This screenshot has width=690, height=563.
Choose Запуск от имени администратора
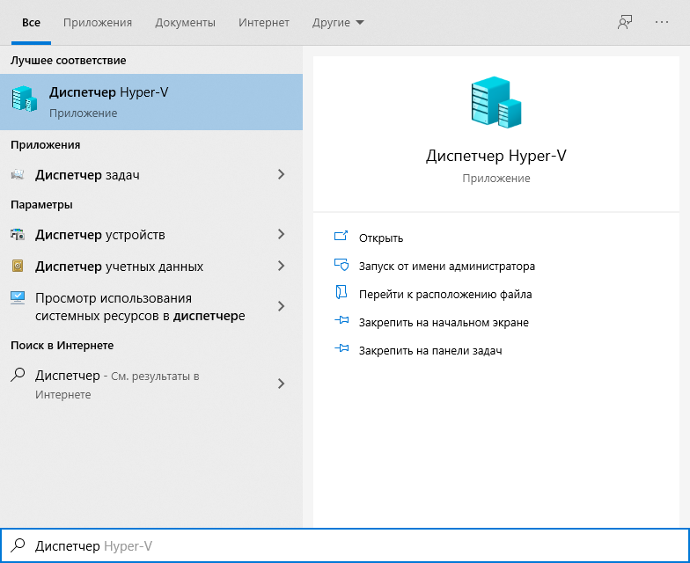pyautogui.click(x=447, y=266)
